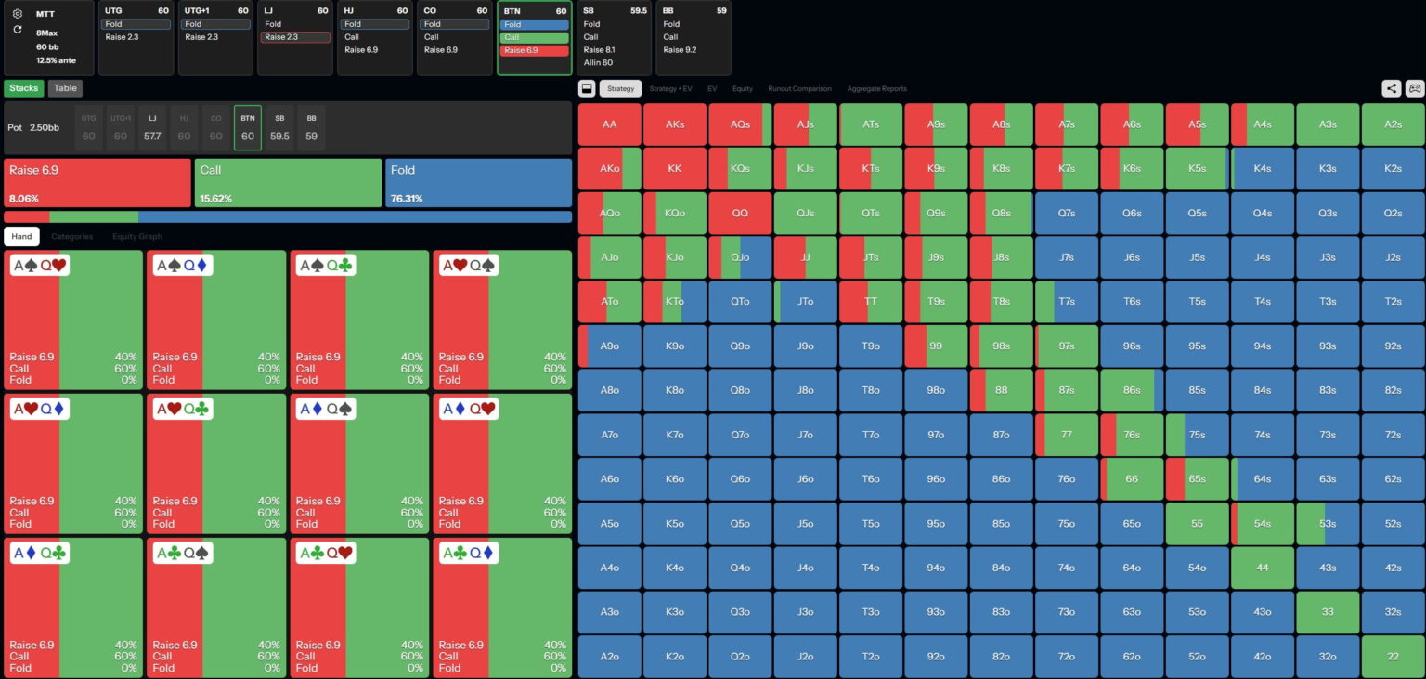The height and width of the screenshot is (679, 1426).
Task: Open the Equity tab
Action: (x=742, y=88)
